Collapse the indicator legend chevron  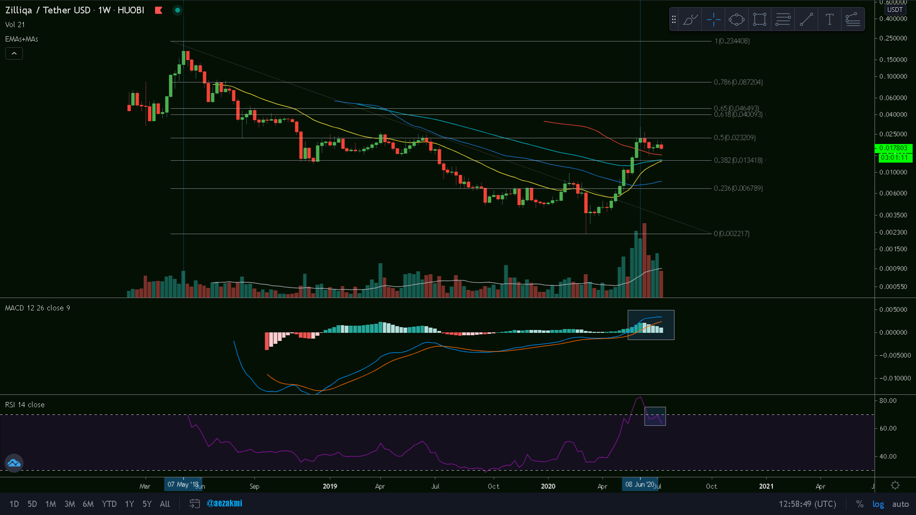tap(14, 53)
